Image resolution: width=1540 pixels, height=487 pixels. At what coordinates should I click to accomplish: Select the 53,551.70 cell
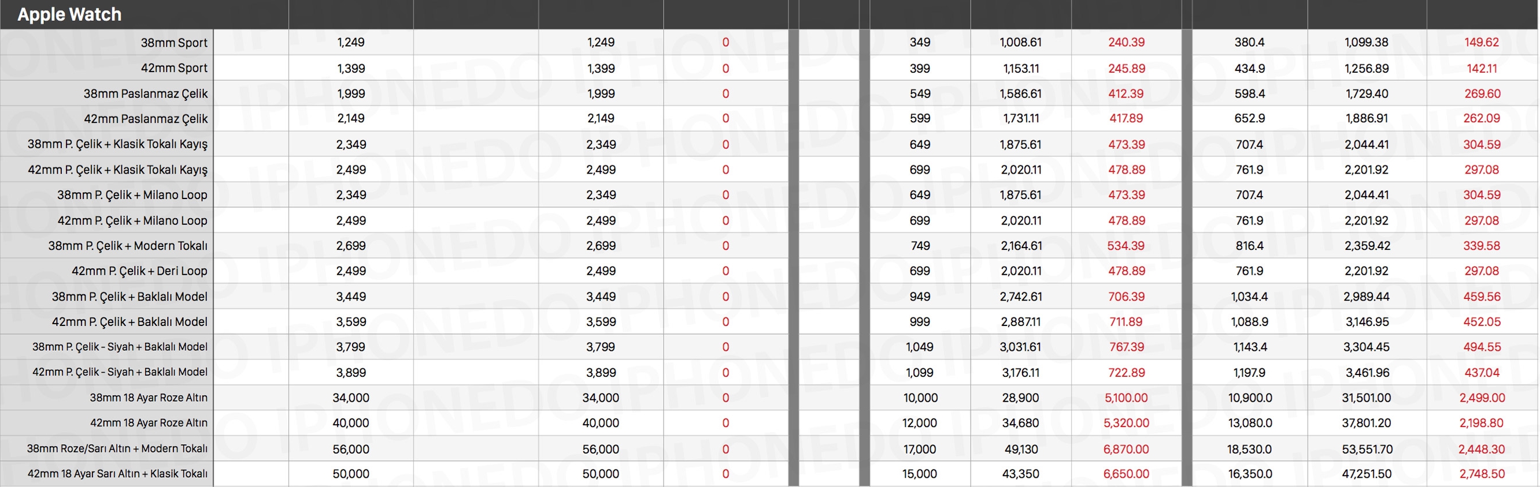coord(1367,449)
